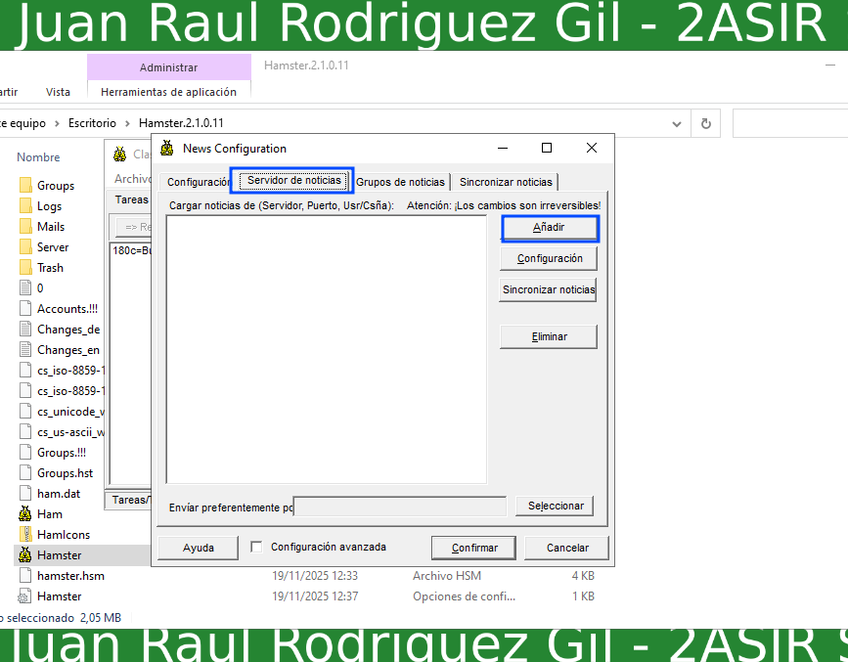
Task: Select Tareas tab in background Hamster window
Action: [131, 199]
